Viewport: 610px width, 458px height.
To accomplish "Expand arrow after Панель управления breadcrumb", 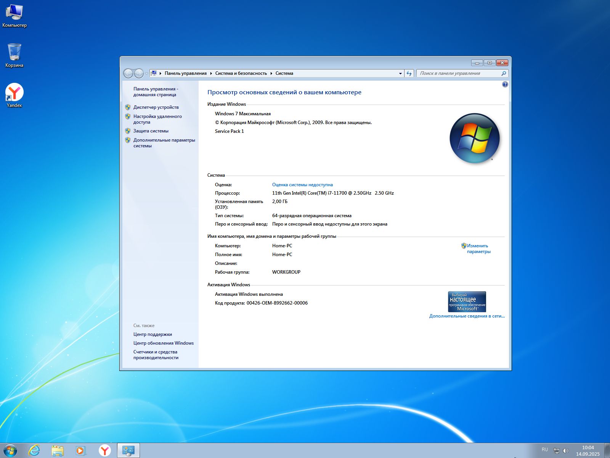I will (211, 73).
